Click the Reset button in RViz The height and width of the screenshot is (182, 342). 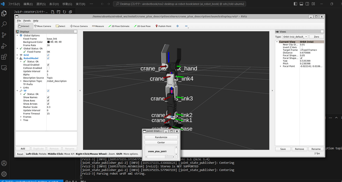[x=20, y=154]
